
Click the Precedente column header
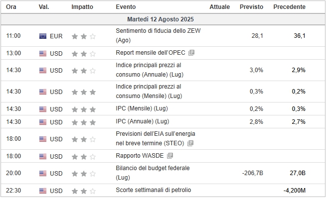tap(289, 7)
